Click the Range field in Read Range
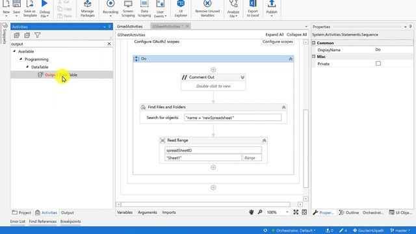416x234 pixels. coord(252,158)
